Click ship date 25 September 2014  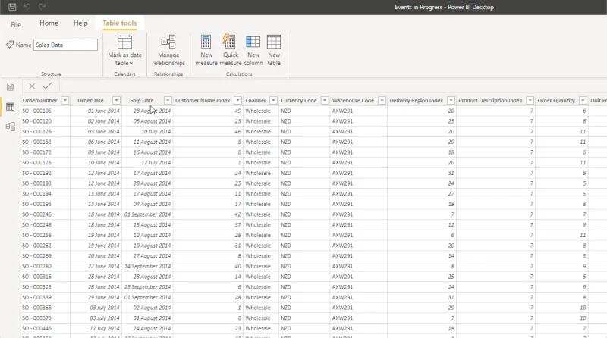[x=147, y=287]
